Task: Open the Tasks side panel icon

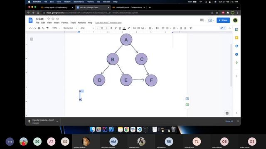Action: coord(236,46)
